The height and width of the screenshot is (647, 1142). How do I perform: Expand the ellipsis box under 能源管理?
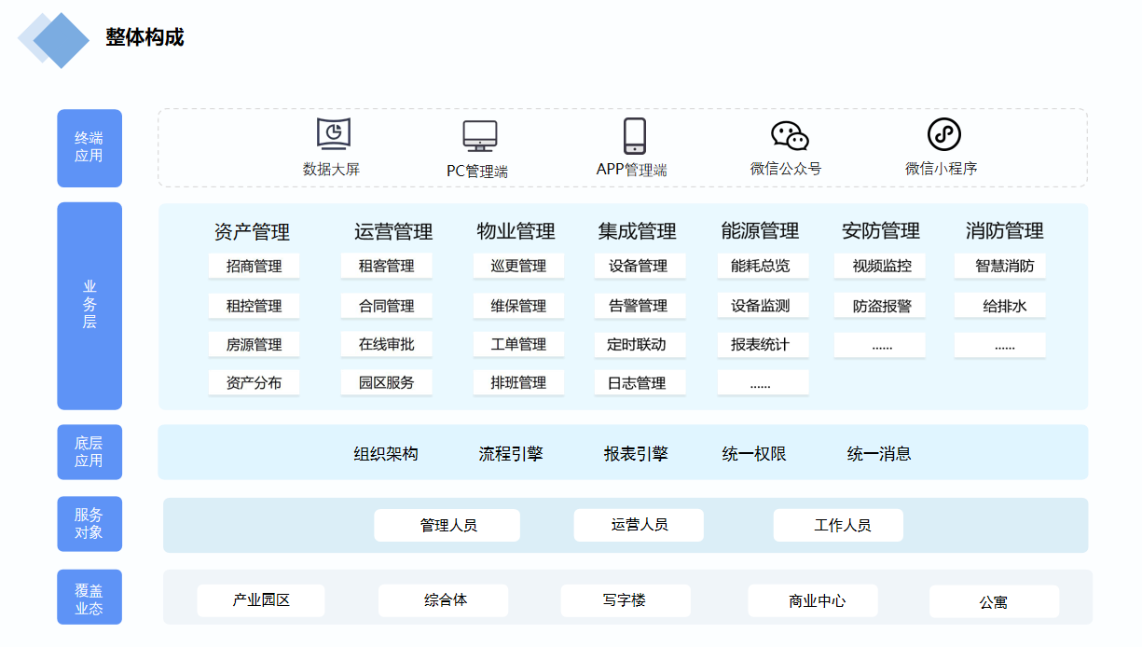(x=762, y=383)
